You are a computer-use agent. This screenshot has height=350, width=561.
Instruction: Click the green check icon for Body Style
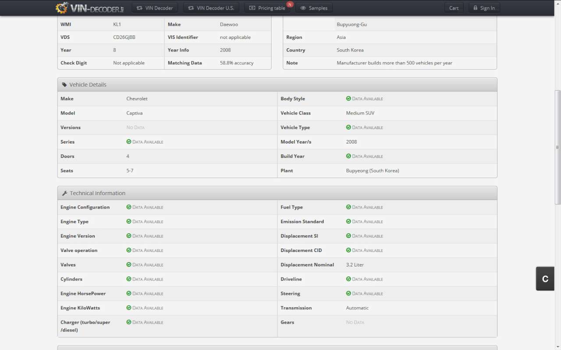(348, 99)
